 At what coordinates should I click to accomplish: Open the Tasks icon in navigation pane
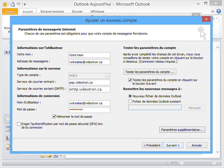(8, 146)
